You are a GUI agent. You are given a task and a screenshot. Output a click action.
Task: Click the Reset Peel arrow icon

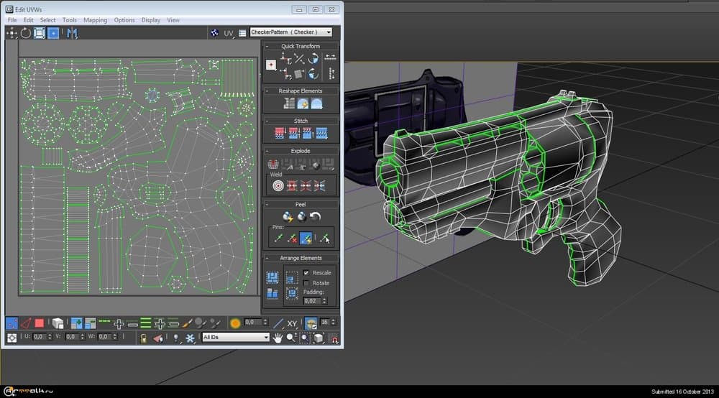315,216
